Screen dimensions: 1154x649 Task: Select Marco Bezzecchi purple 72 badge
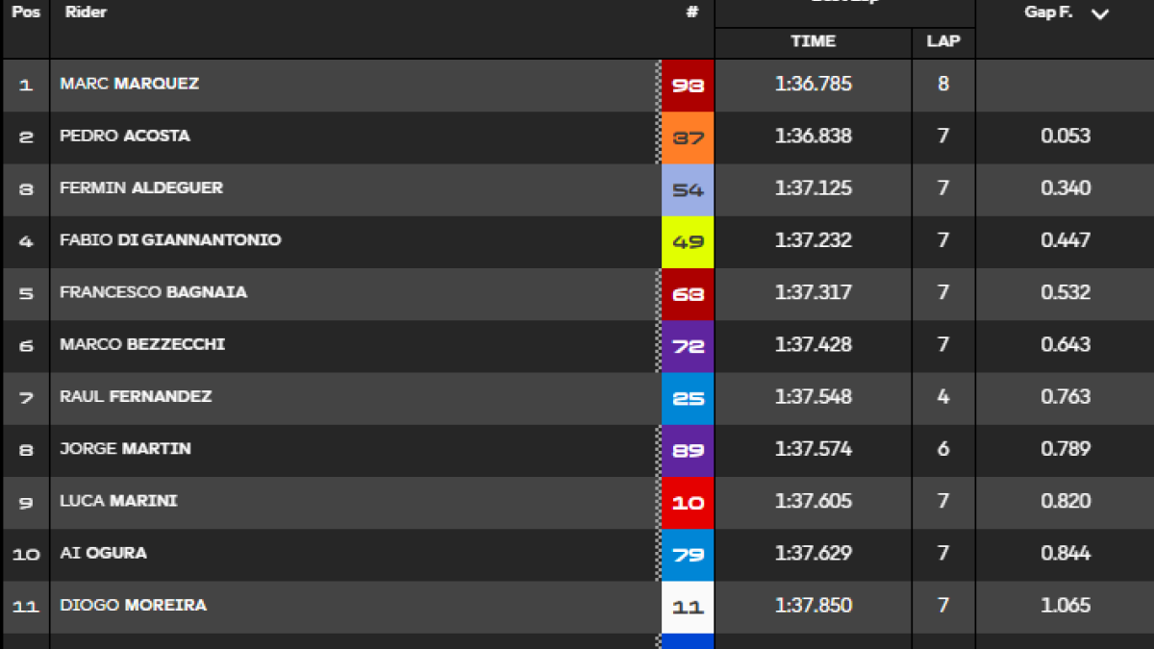[688, 346]
